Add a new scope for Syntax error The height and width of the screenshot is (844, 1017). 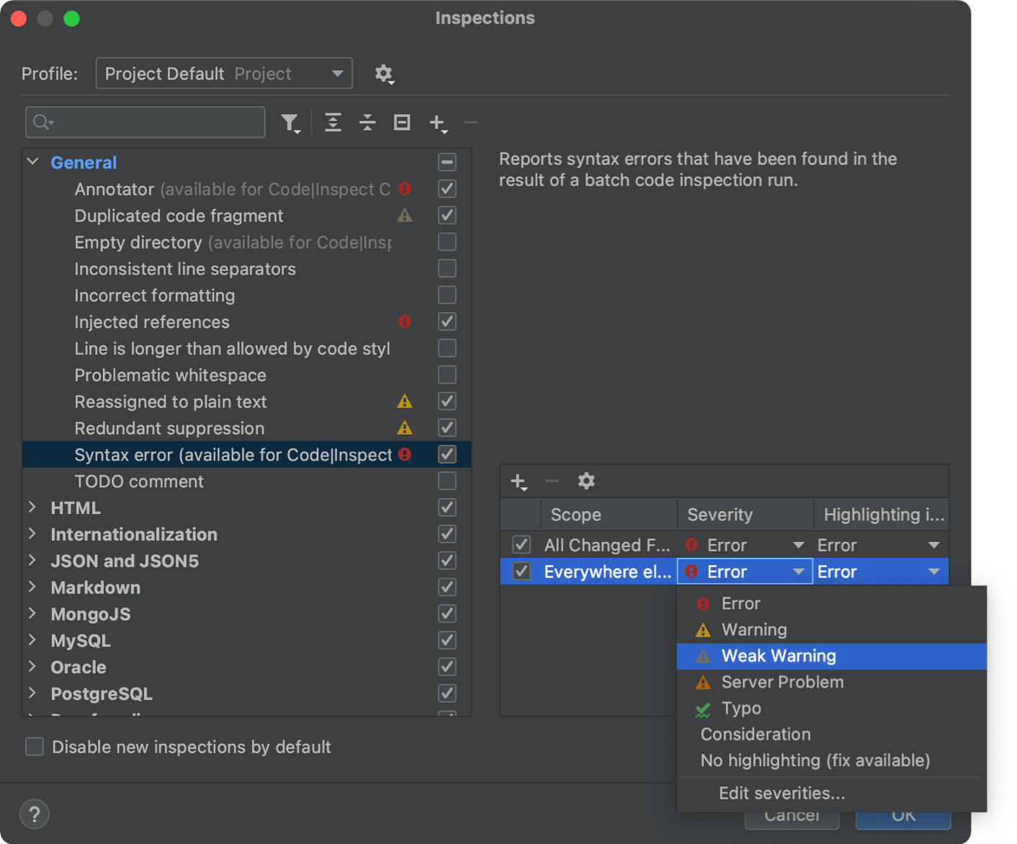coord(519,481)
